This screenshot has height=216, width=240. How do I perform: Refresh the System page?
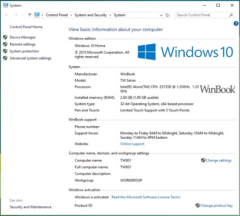pos(167,15)
